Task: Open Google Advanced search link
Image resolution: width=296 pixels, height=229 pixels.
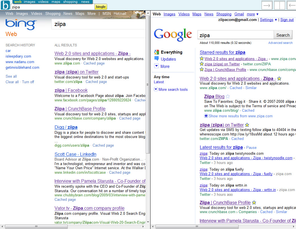Action: tap(280, 43)
